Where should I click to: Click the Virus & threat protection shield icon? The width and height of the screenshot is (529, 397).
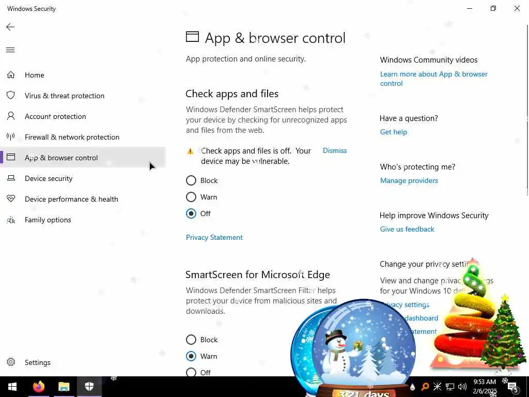click(11, 95)
